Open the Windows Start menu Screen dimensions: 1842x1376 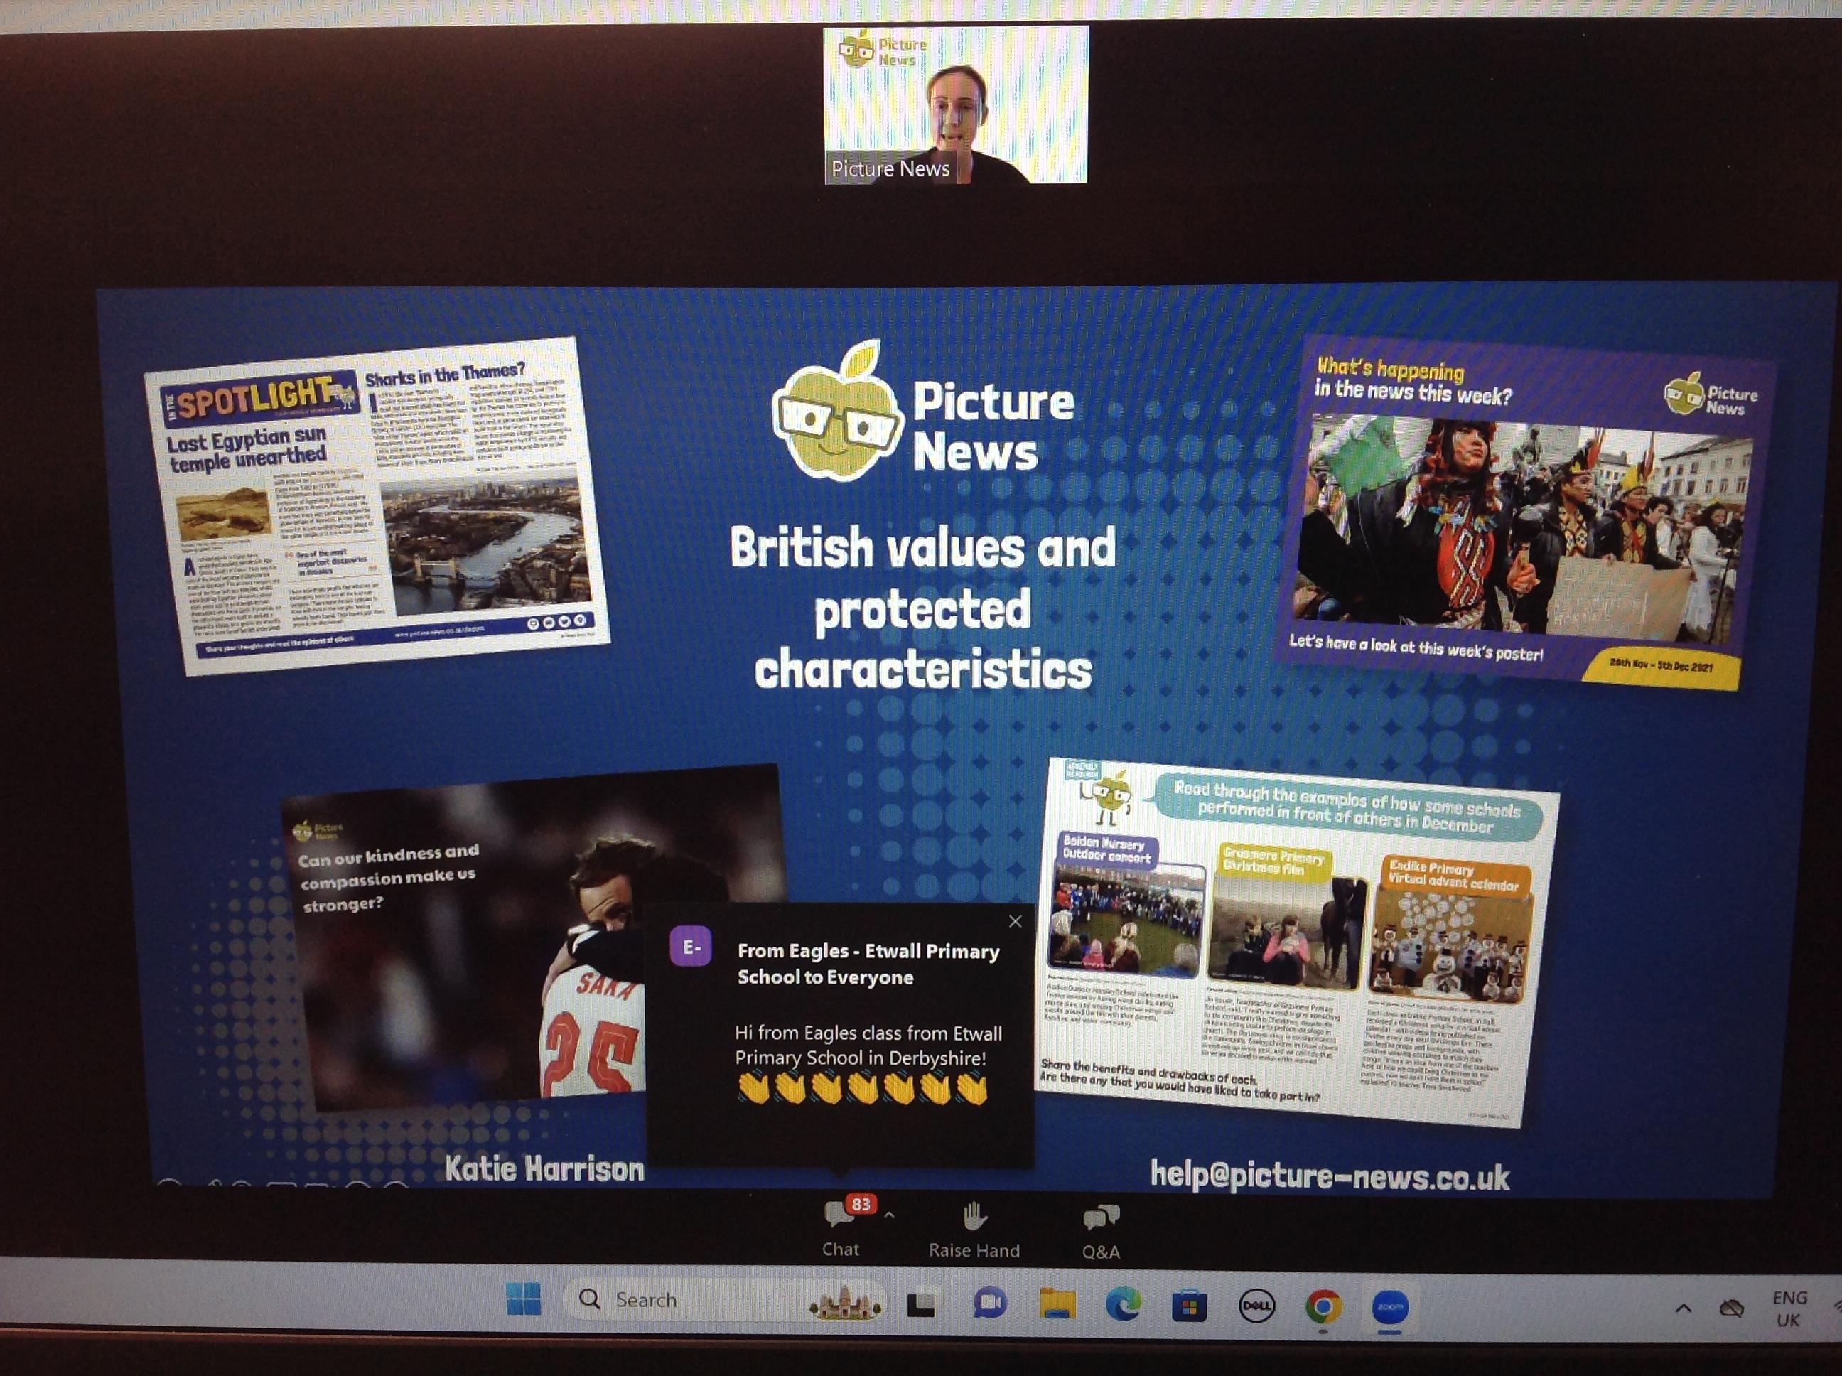tap(524, 1299)
